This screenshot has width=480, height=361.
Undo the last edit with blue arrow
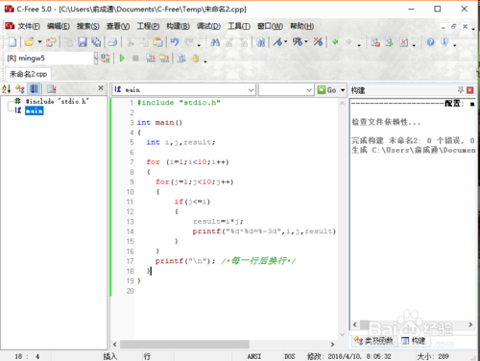click(x=175, y=42)
